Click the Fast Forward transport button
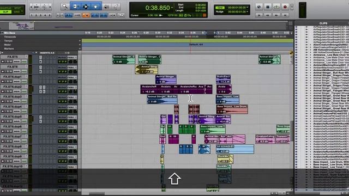Screen dimensions: 349x196 coord(276,15)
